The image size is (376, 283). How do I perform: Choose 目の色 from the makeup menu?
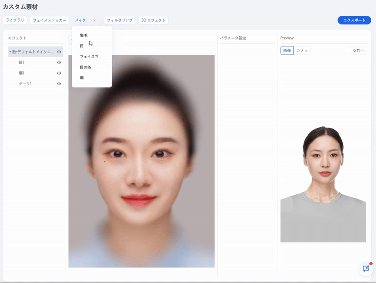[86, 67]
